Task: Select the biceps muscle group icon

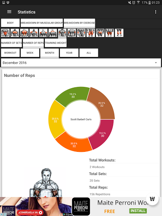Action: (62, 33)
